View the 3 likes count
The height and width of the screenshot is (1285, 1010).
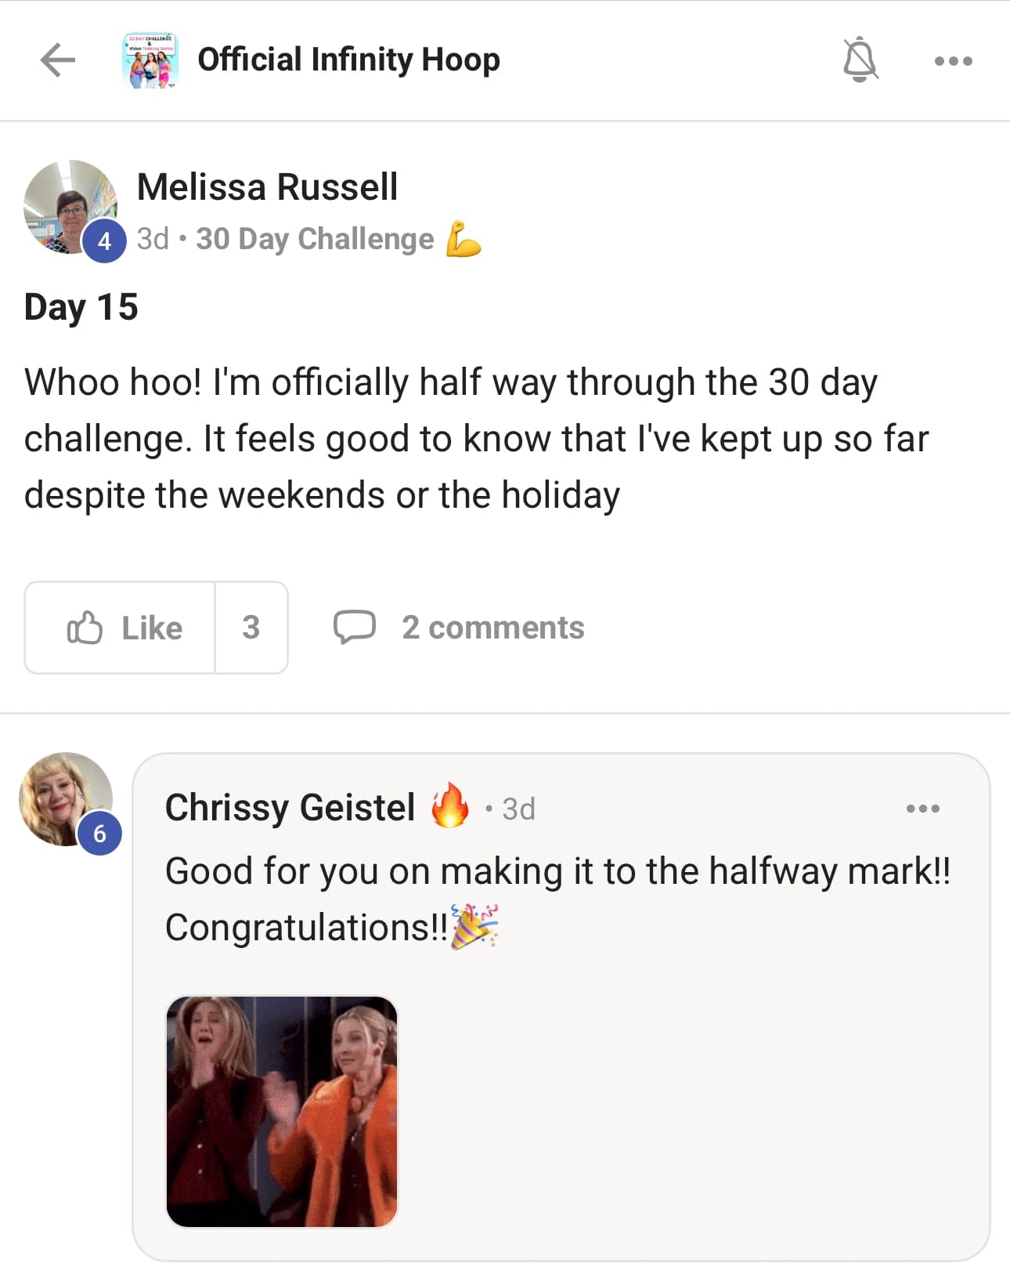tap(251, 628)
